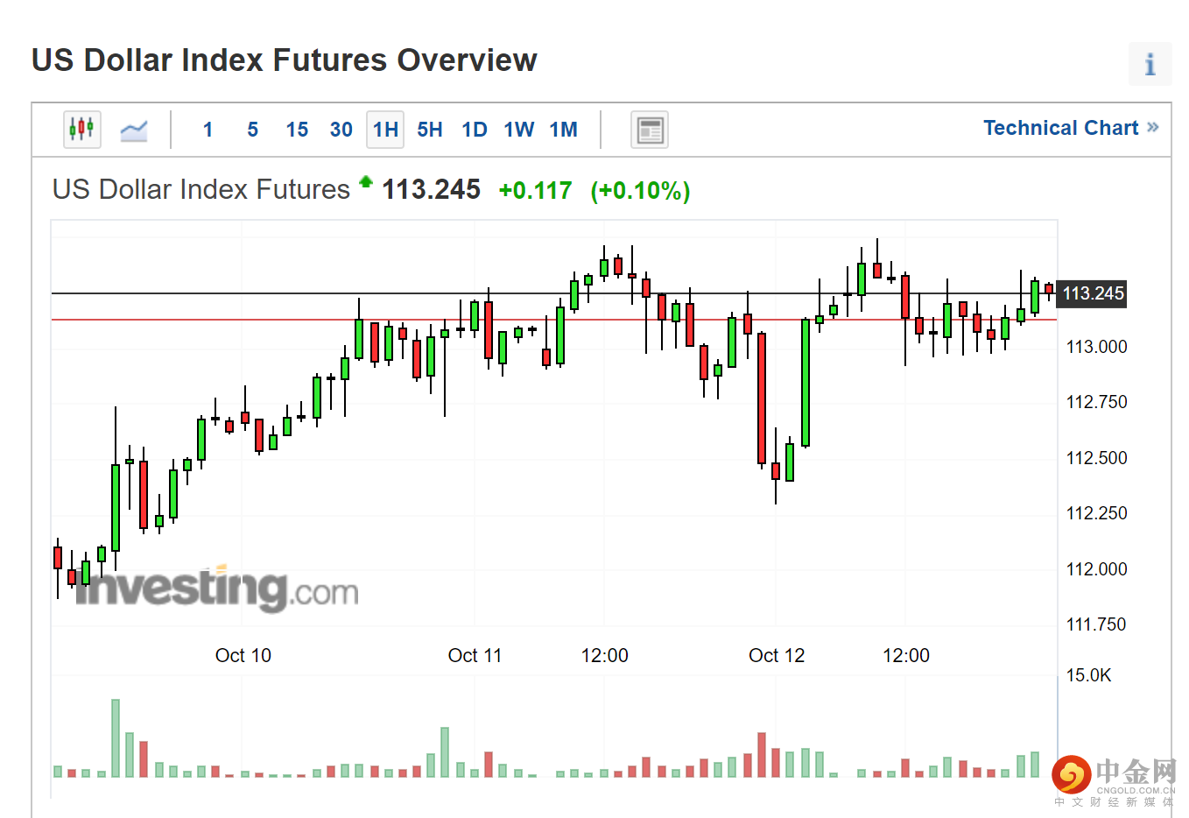The height and width of the screenshot is (818, 1189).
Task: Click the green up-arrow price indicator
Action: point(366,182)
